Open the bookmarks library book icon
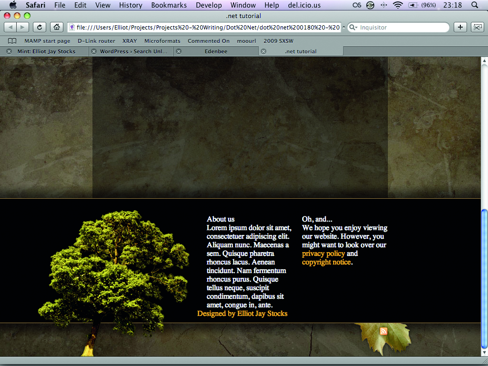Image resolution: width=488 pixels, height=366 pixels. pos(12,41)
